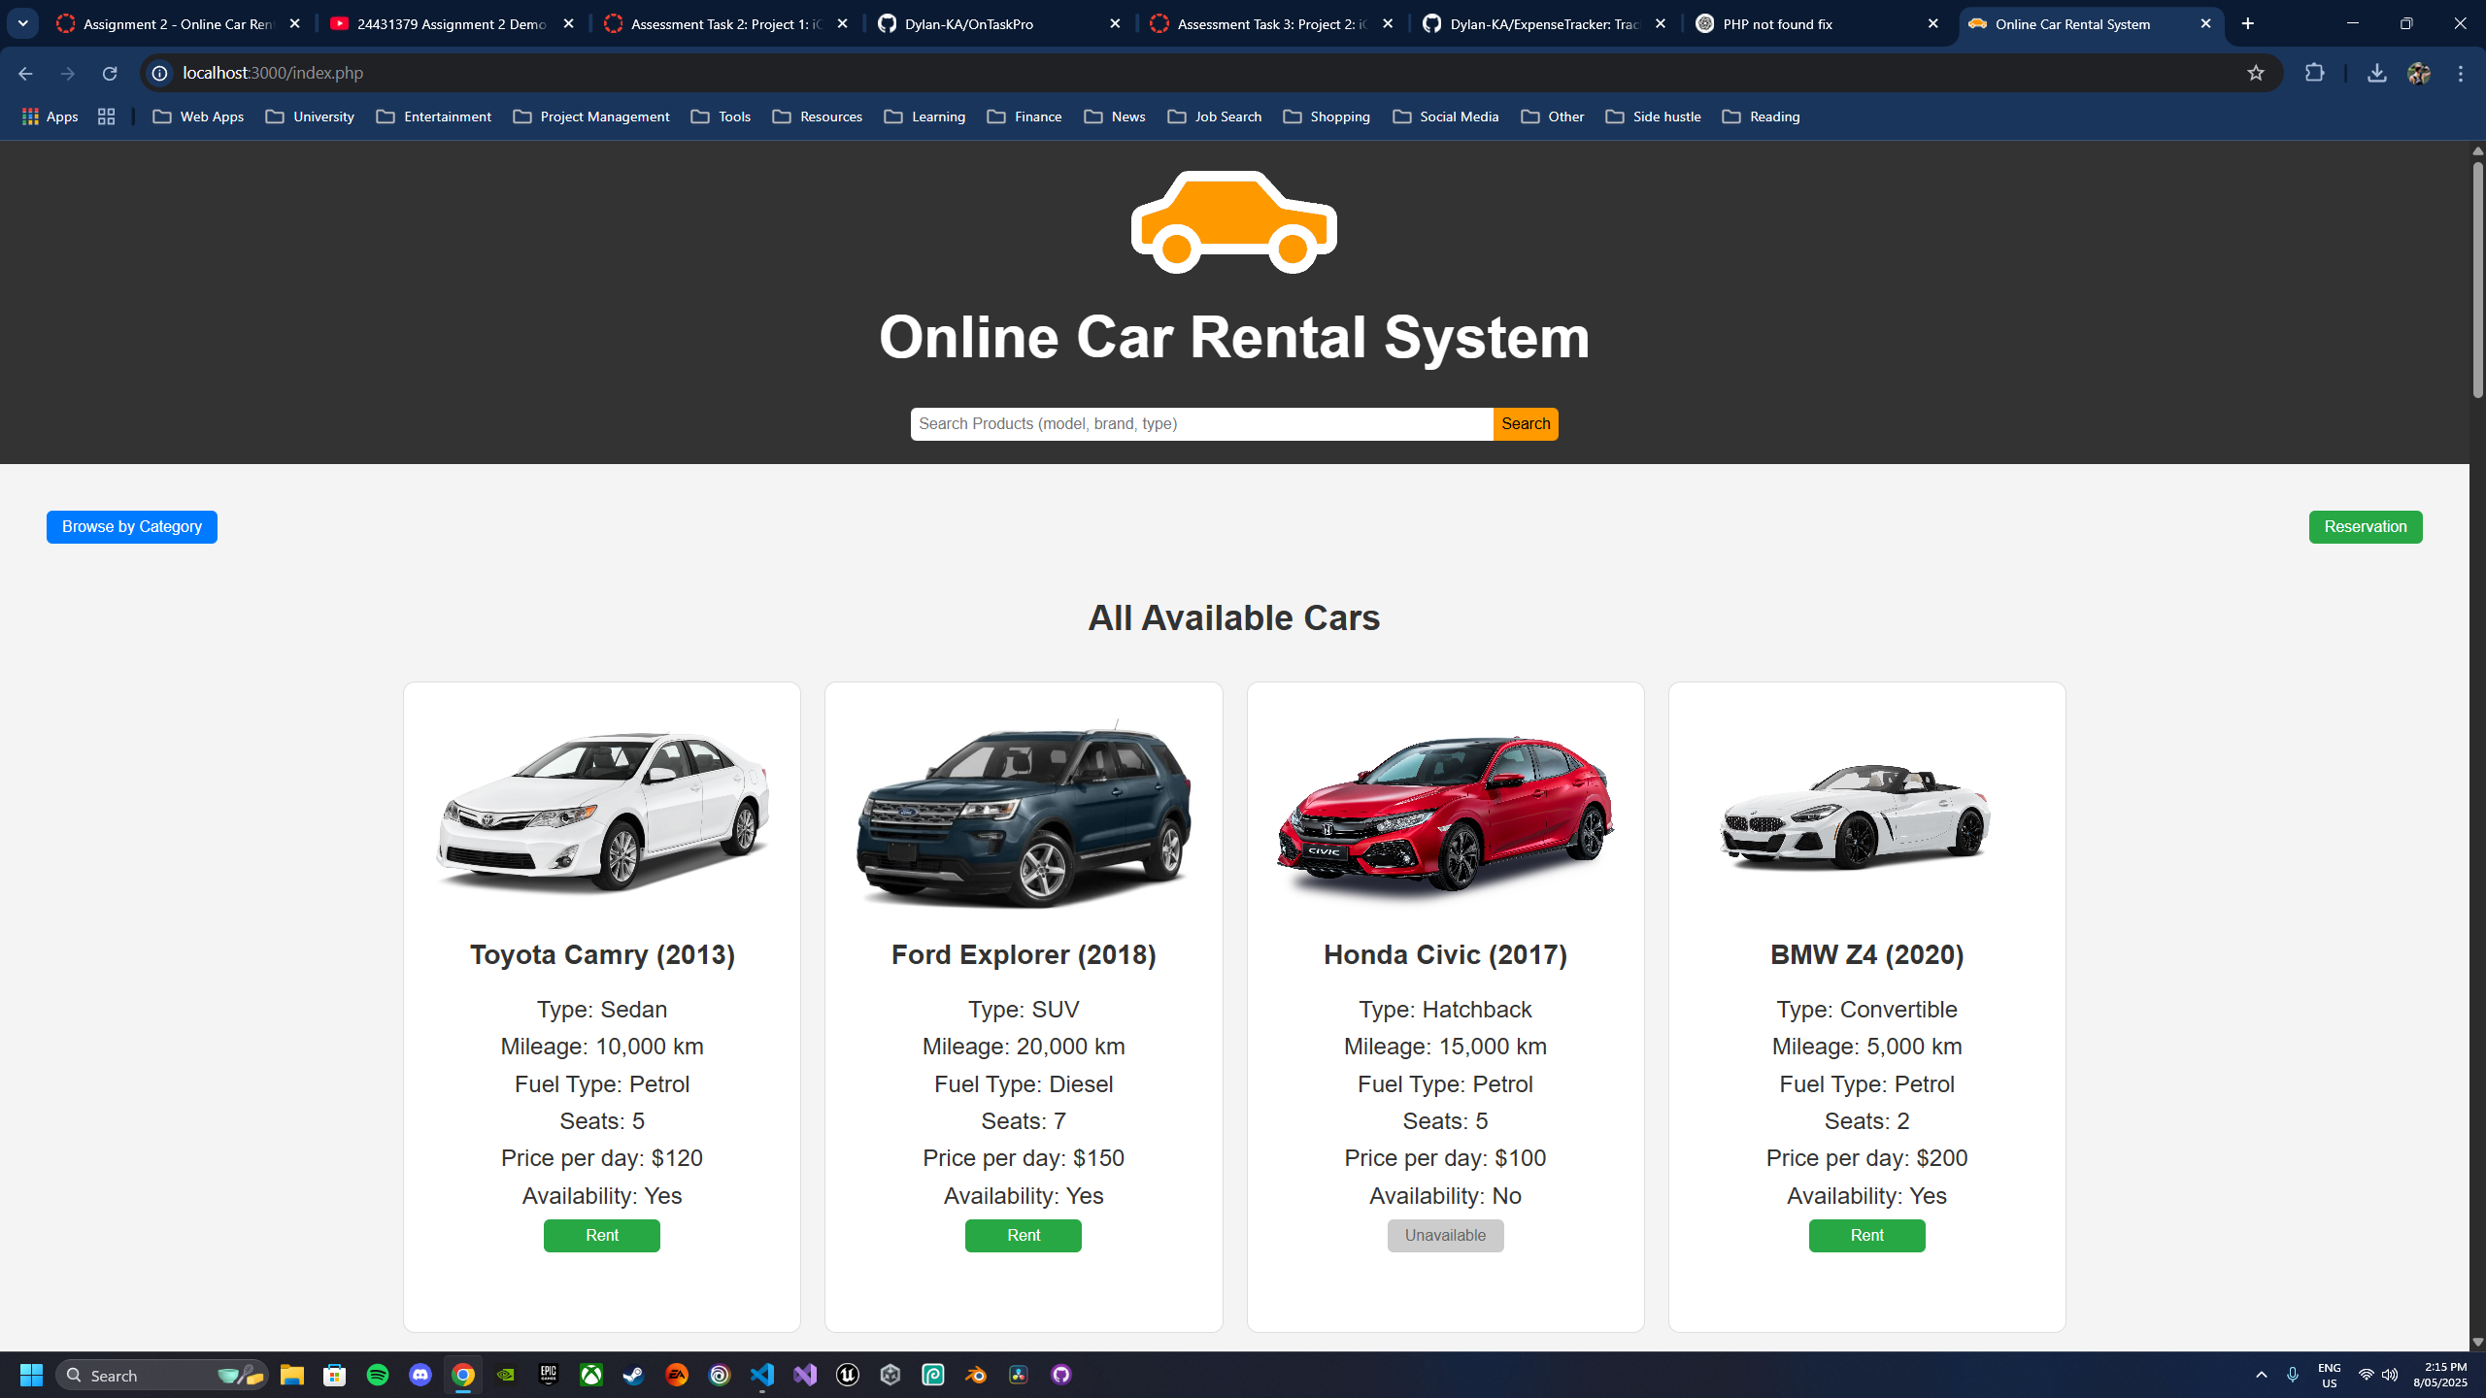Switch to 24431379 Assignment 2 Demo tab
This screenshot has width=2486, height=1398.
452,23
